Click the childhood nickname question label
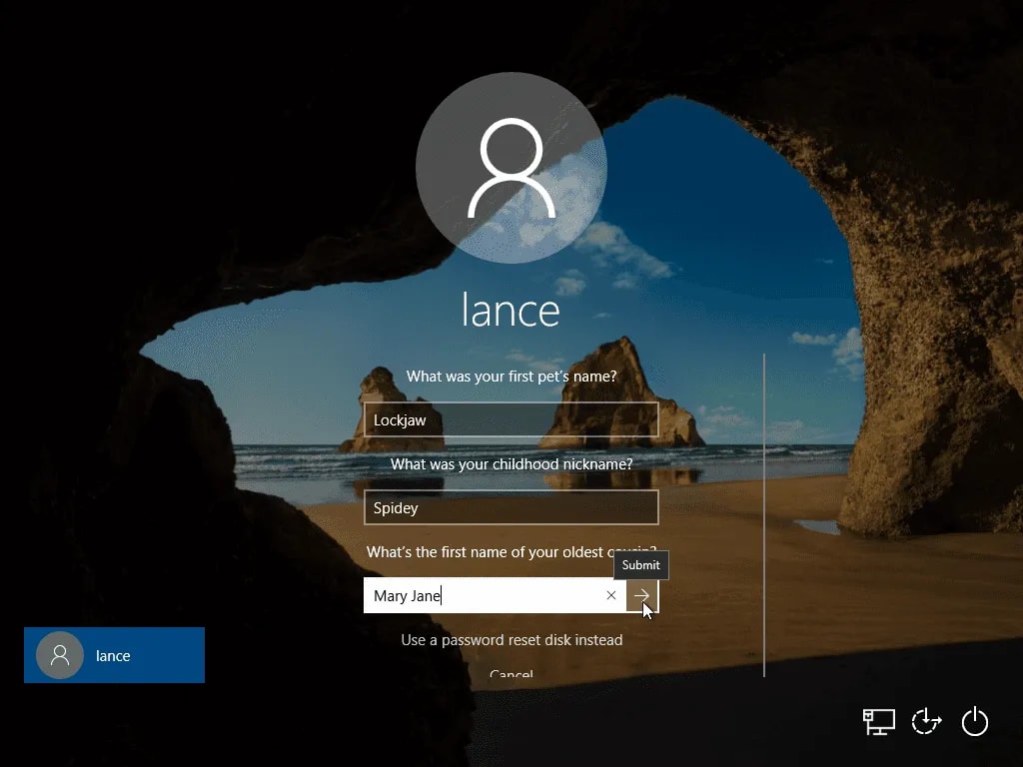Image resolution: width=1023 pixels, height=767 pixels. point(511,464)
